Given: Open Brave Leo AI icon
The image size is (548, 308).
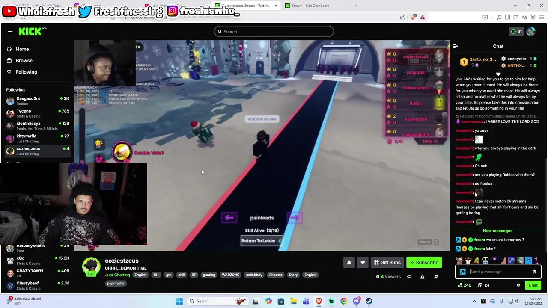Looking at the screenshot, I should [524, 17].
